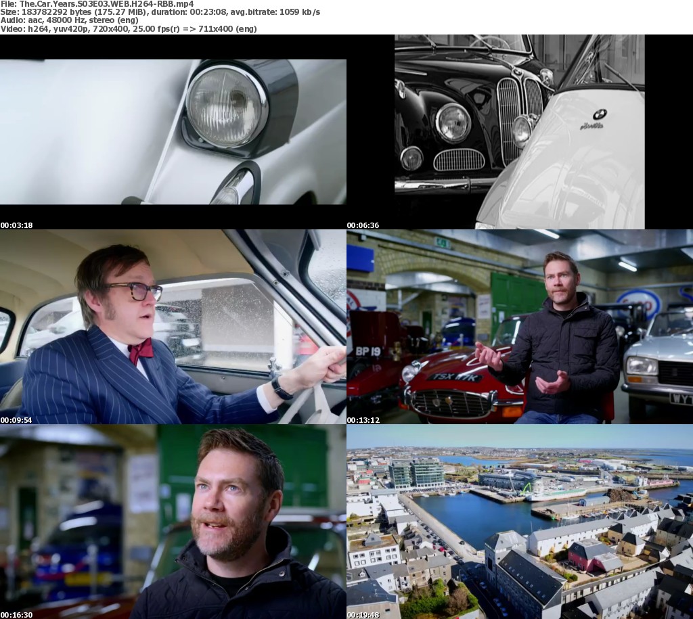Viewport: 693px width, 619px height.
Task: Click the 00:19:48 timestamp label
Action: pos(363,615)
